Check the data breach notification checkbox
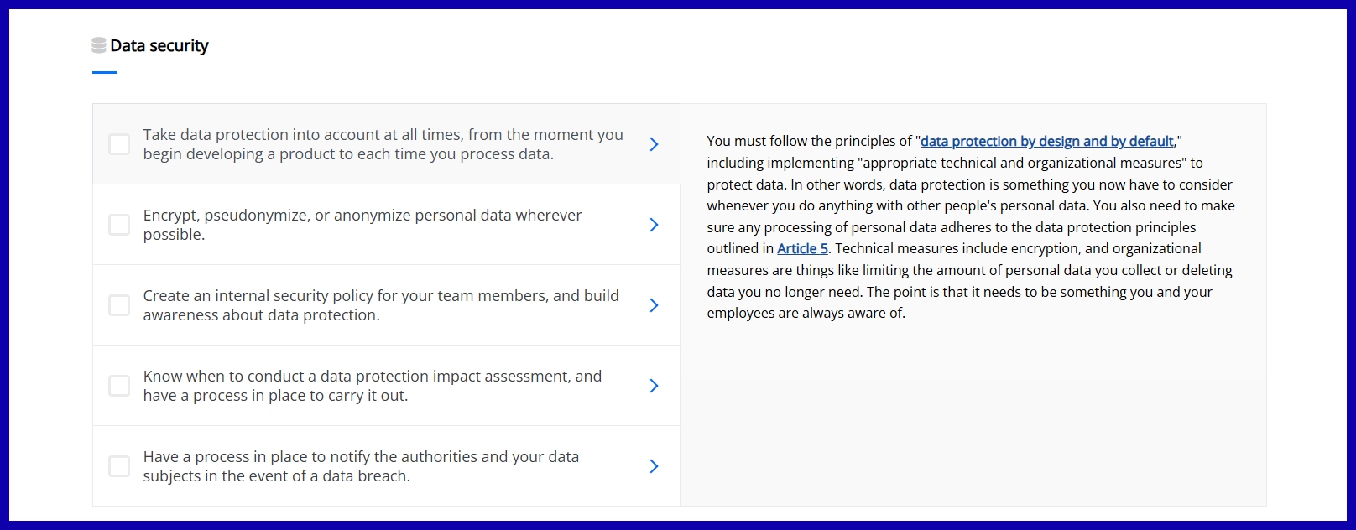The image size is (1356, 530). pyautogui.click(x=119, y=466)
